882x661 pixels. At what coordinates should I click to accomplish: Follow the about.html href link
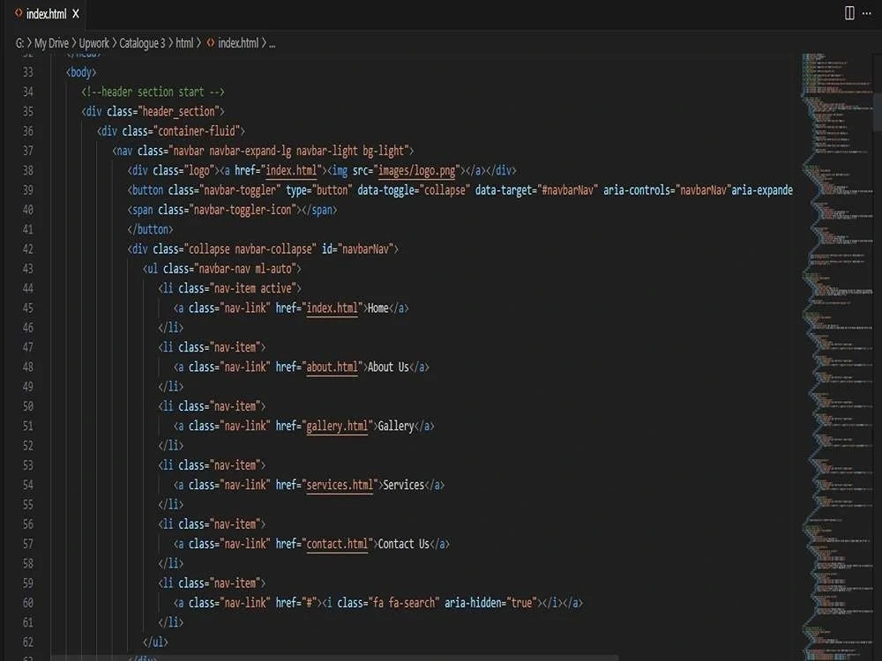[332, 367]
